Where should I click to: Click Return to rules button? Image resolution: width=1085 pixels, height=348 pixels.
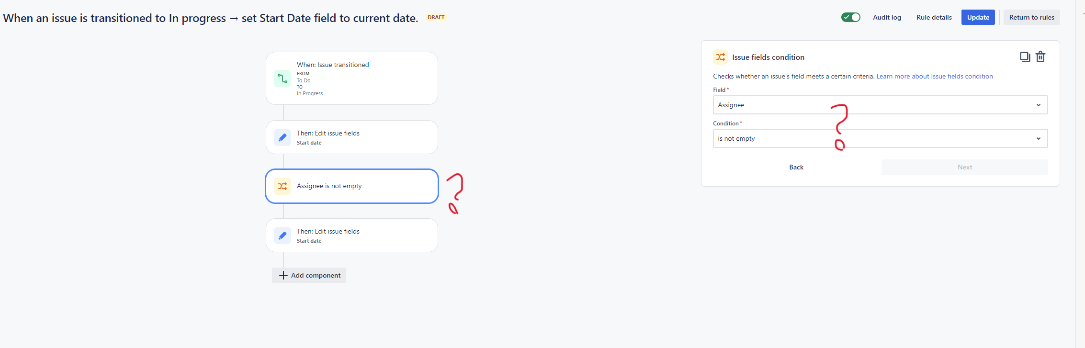click(1032, 17)
